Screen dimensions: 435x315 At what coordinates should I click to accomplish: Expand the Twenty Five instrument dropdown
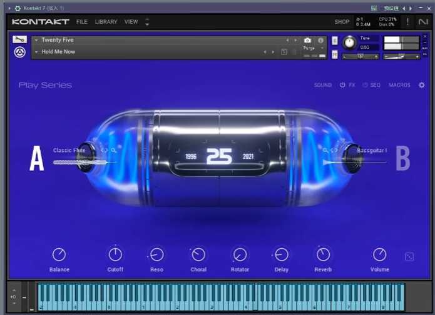coord(36,40)
